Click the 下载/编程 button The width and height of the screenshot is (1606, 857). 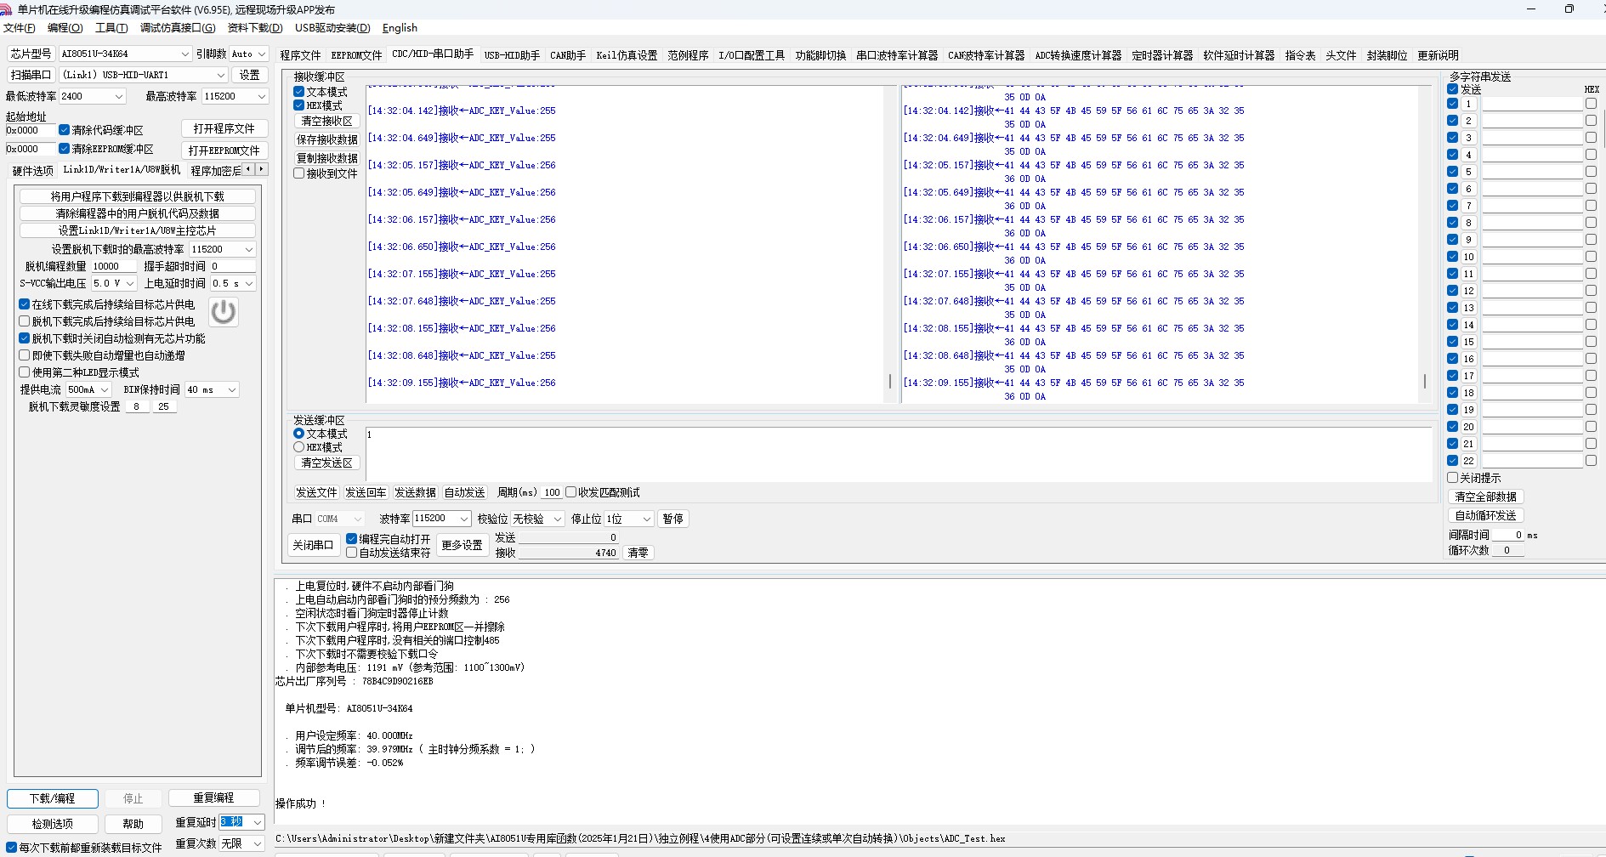[x=53, y=798]
